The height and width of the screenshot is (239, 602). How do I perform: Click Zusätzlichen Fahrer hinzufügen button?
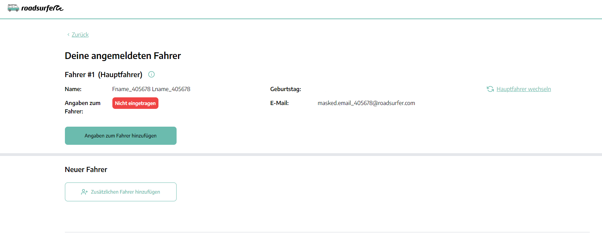tap(121, 192)
